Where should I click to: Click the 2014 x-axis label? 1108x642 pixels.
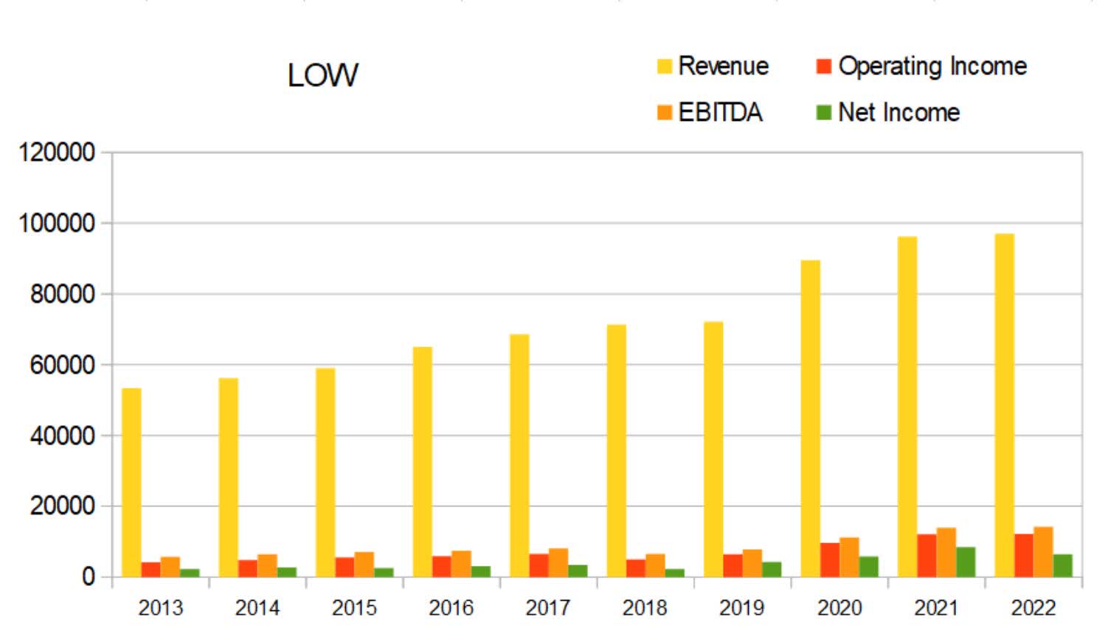tap(257, 608)
